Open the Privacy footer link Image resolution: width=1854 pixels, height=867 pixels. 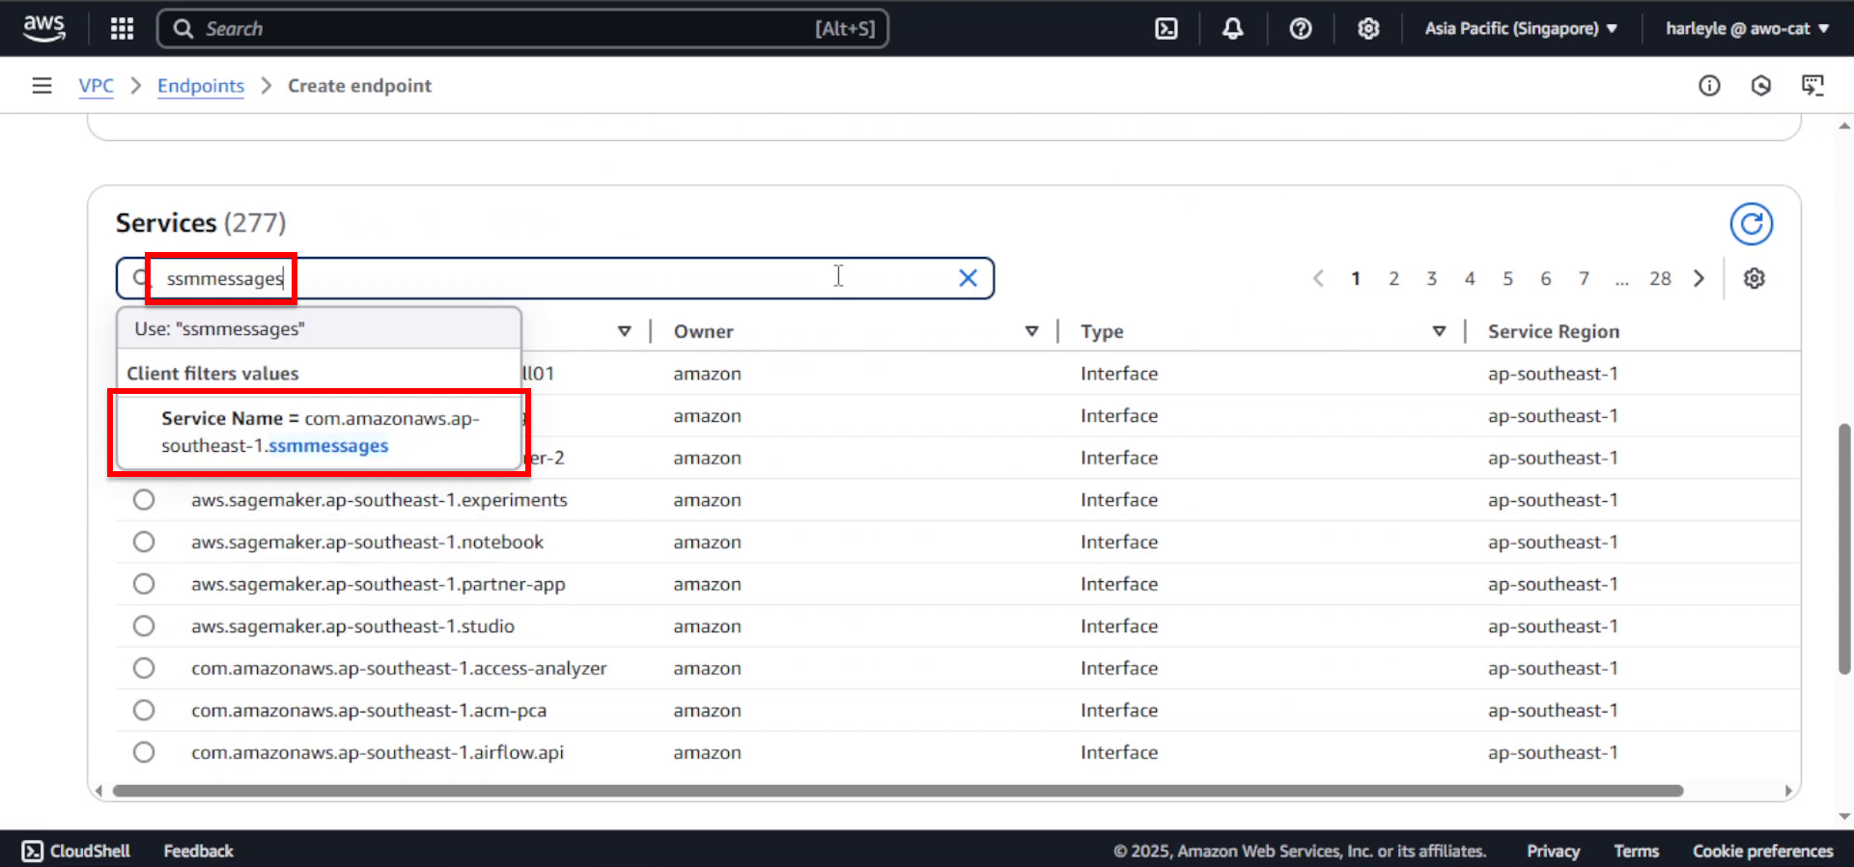(1553, 851)
